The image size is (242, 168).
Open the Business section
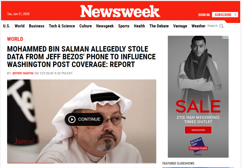pos(37,26)
